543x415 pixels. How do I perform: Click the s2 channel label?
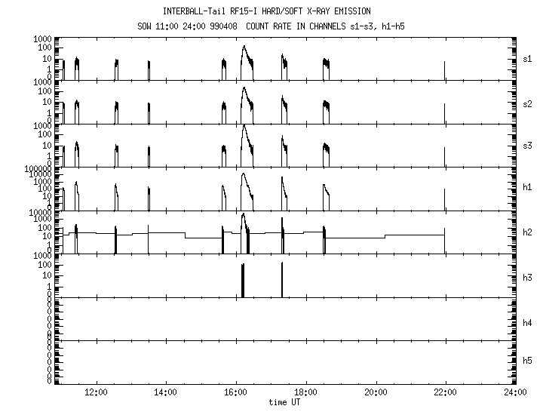pyautogui.click(x=527, y=103)
